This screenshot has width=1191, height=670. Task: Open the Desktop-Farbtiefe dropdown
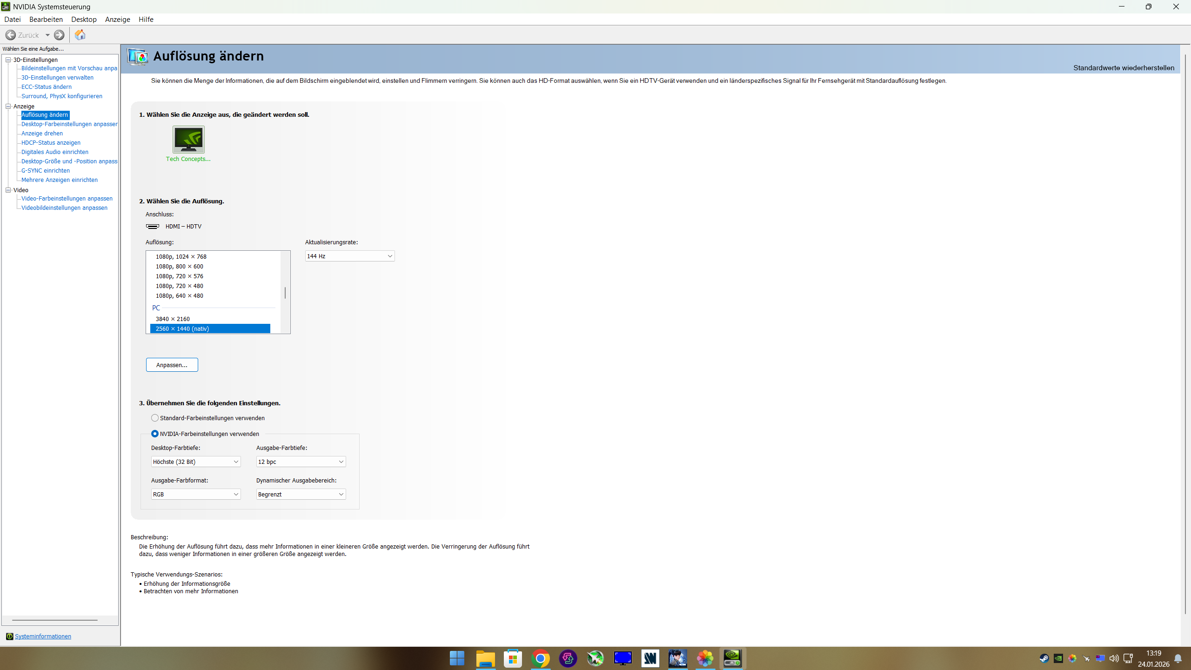coord(196,462)
